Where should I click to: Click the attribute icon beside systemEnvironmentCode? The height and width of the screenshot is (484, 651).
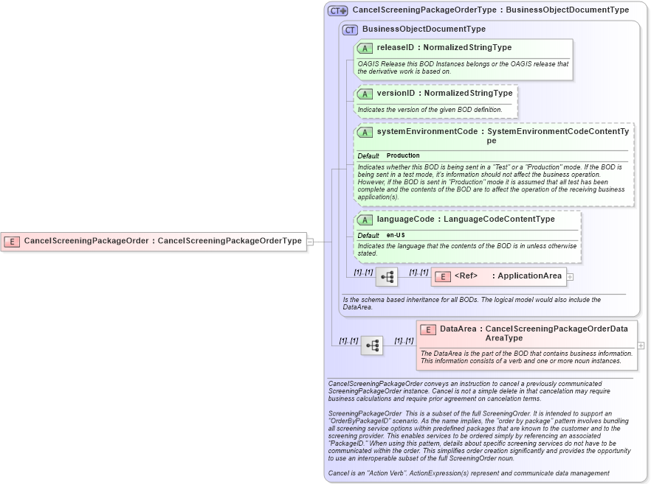[x=365, y=132]
